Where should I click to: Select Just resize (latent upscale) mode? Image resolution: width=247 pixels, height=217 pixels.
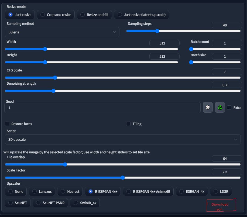142,15
